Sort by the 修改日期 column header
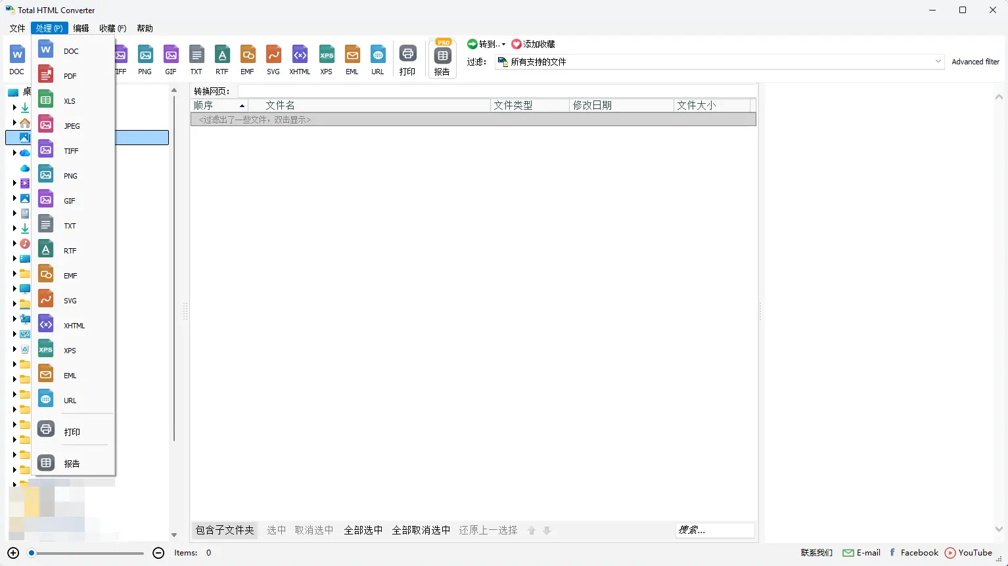Image resolution: width=1008 pixels, height=566 pixels. pos(622,105)
